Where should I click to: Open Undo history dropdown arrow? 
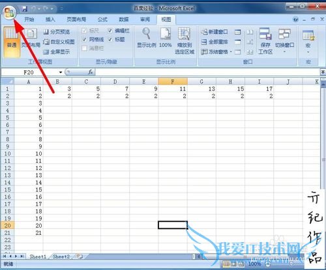[39, 9]
